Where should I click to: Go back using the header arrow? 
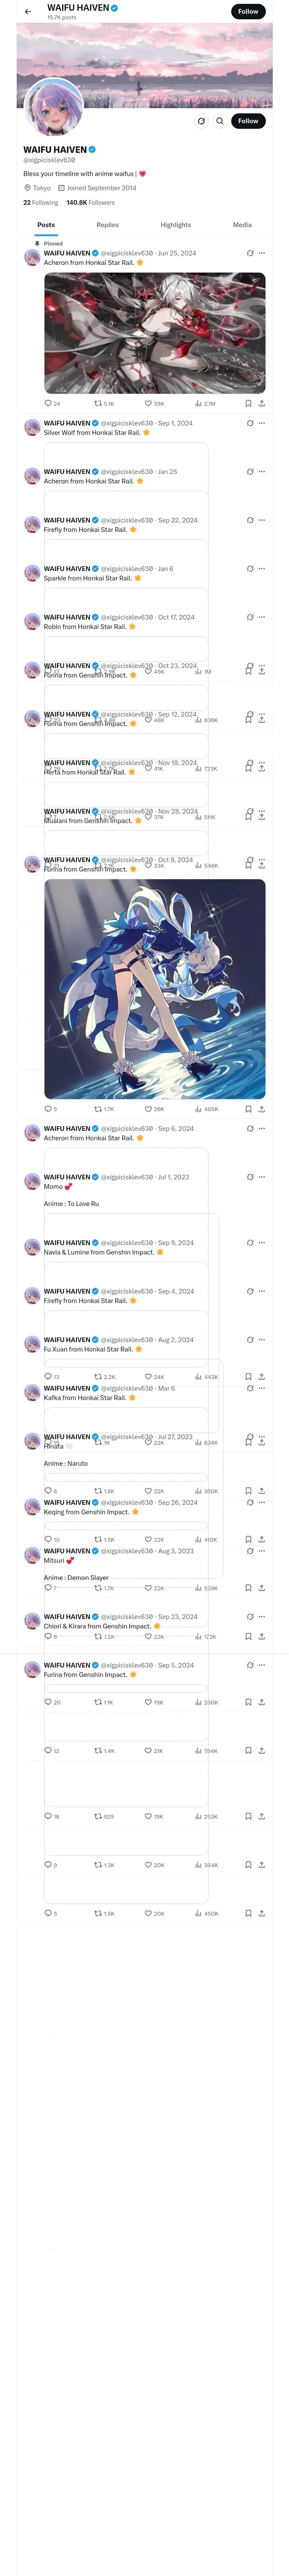coord(28,12)
